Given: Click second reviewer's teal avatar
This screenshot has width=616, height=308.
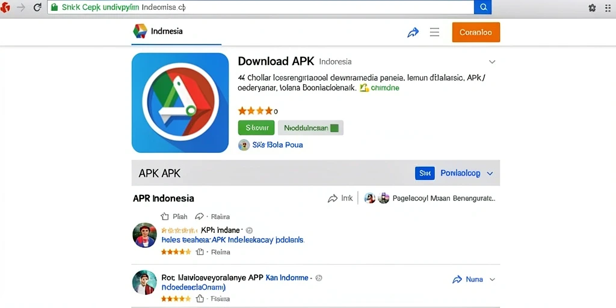Looking at the screenshot, I should (144, 282).
